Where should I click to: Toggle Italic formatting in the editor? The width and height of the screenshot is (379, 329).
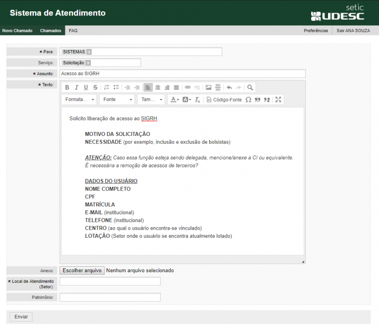[x=77, y=88]
